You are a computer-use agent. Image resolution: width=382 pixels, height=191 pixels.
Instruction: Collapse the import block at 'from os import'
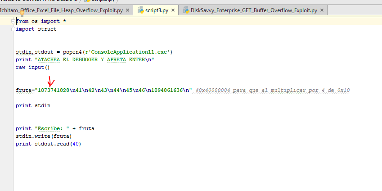tap(12, 21)
